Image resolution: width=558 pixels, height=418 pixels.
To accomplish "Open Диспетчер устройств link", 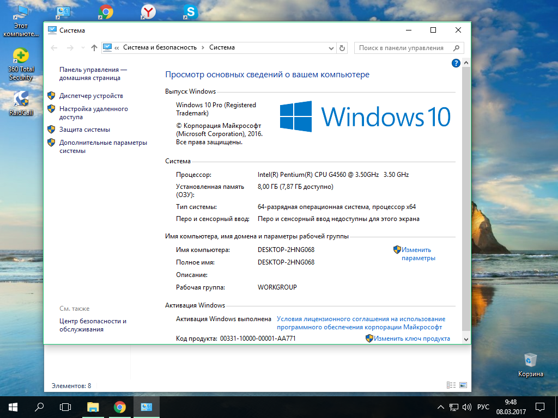I will 91,96.
